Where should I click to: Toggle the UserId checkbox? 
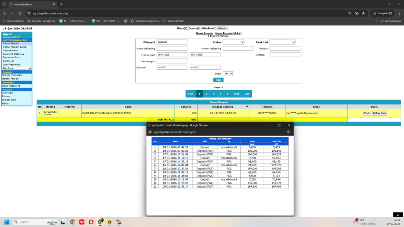pos(144,42)
